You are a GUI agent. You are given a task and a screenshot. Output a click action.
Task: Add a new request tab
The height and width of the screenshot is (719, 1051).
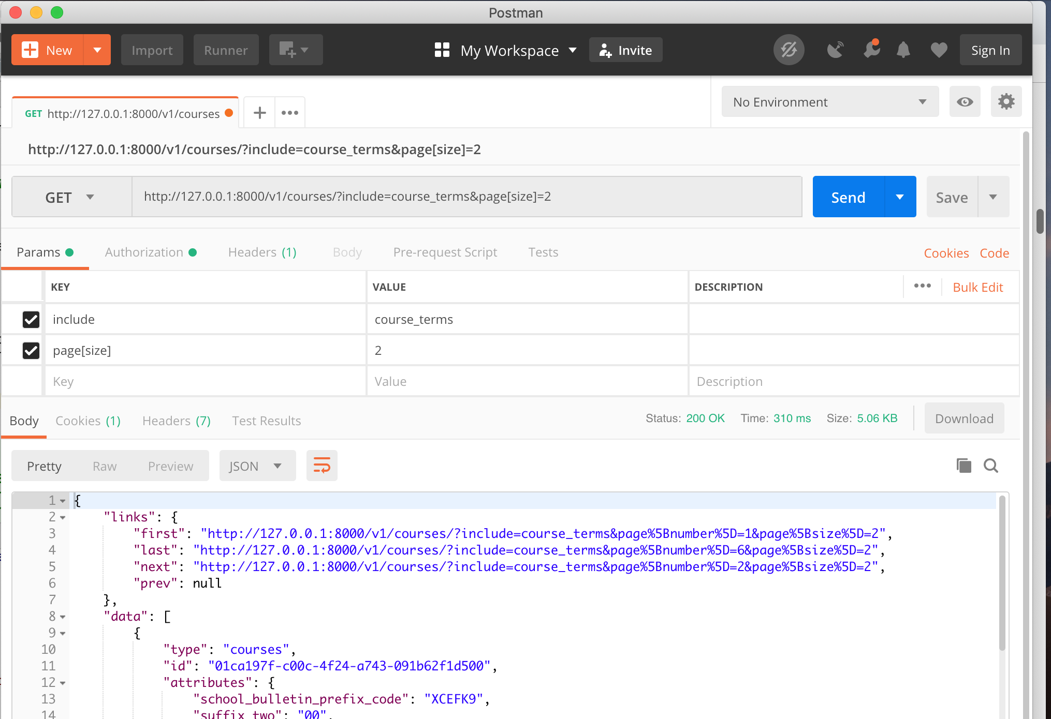tap(259, 113)
